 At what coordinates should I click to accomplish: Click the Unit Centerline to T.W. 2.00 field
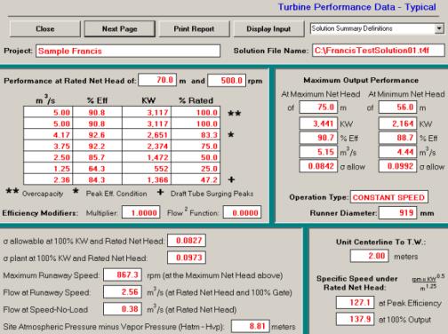(x=370, y=256)
